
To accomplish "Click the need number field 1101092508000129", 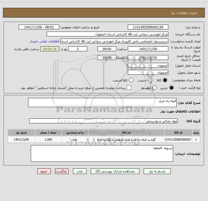I will pos(148,27).
